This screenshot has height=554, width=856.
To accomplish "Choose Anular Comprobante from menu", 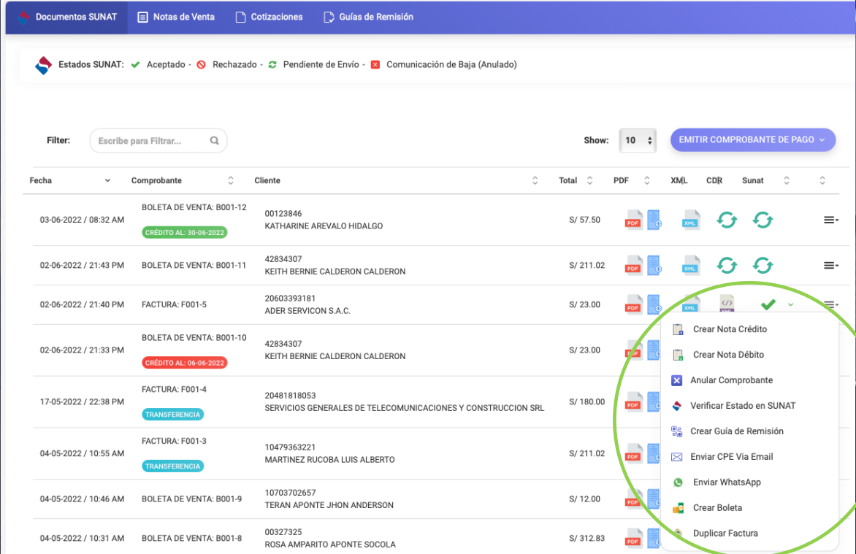I will point(731,380).
